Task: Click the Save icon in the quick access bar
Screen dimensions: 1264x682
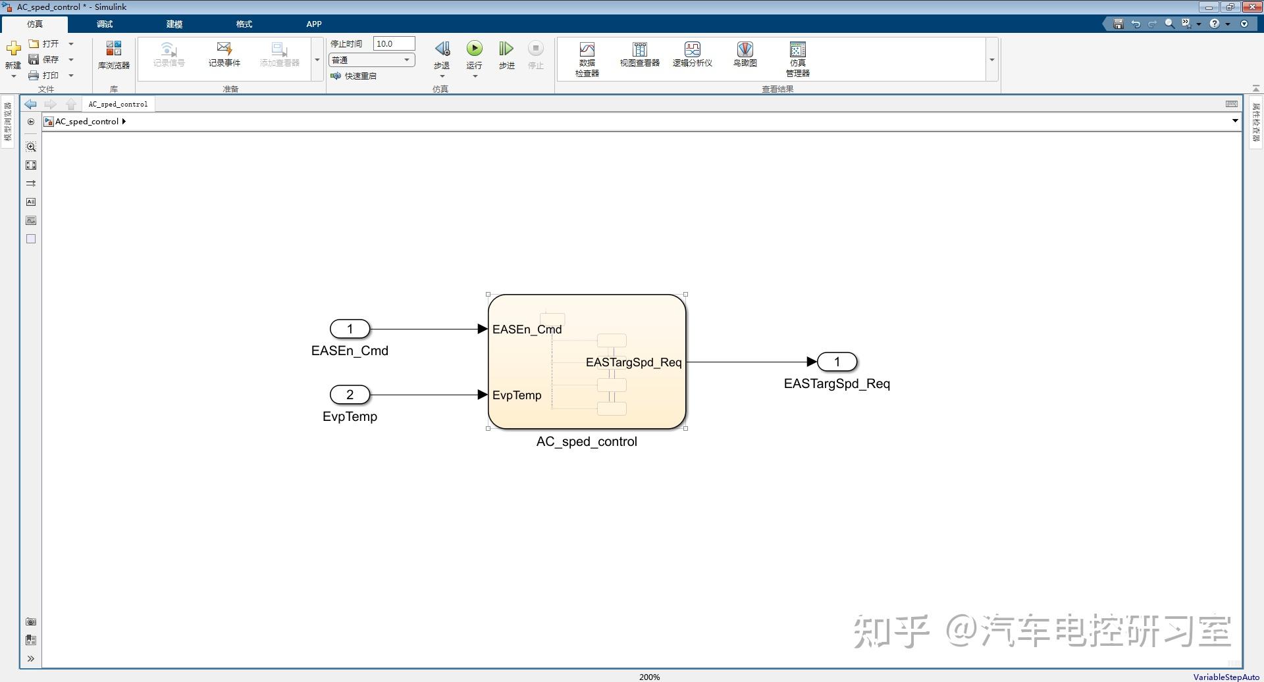Action: coord(1117,23)
